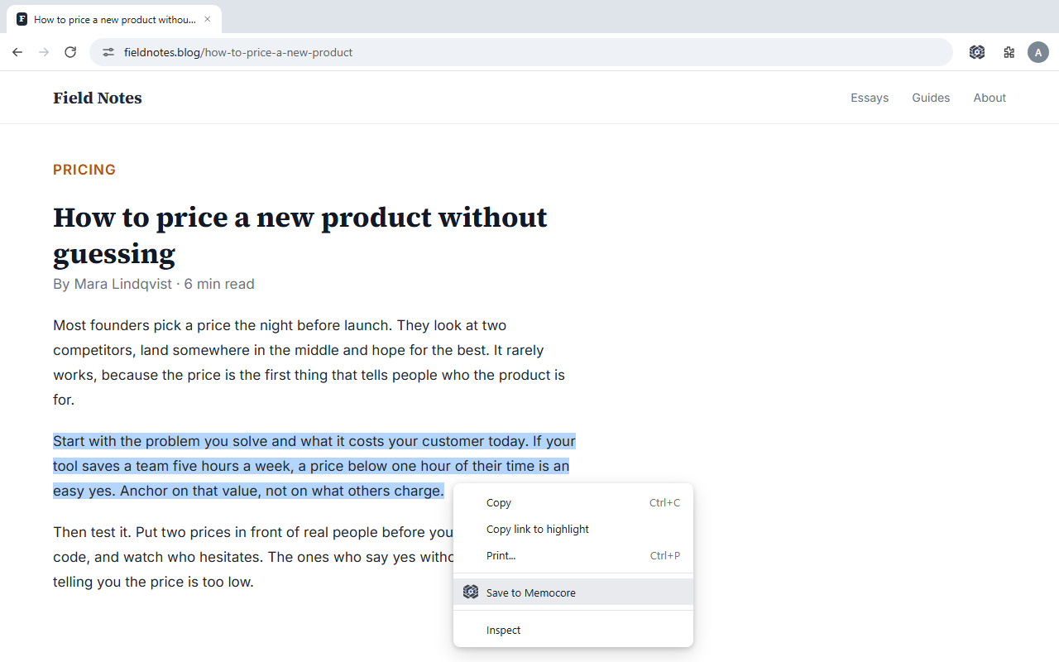This screenshot has width=1059, height=662.
Task: Click Memocore icon in context menu
Action: [471, 592]
